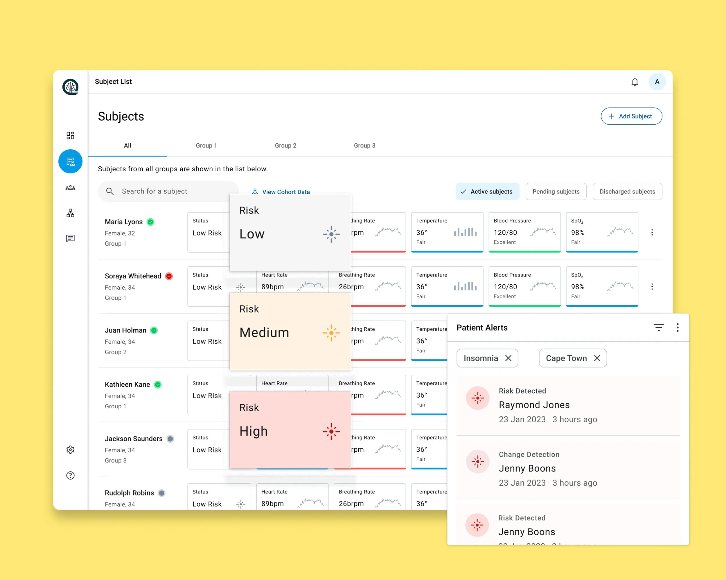Switch to the Group 2 tab
The height and width of the screenshot is (580, 726).
(285, 146)
